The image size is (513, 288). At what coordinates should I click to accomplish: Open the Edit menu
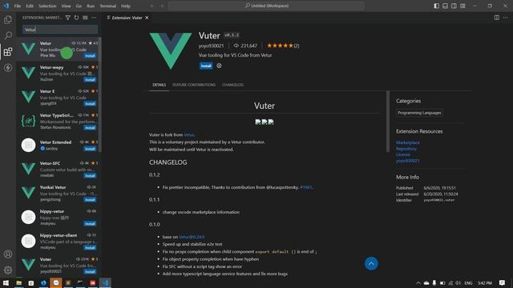(x=30, y=6)
